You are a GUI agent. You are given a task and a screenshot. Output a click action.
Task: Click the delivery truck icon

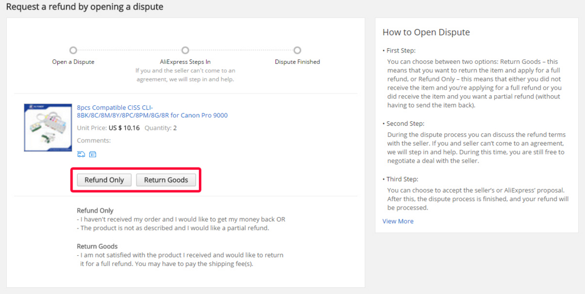coord(81,154)
